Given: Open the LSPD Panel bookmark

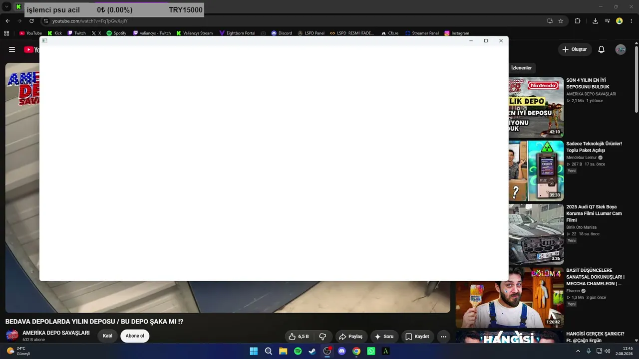Looking at the screenshot, I should pyautogui.click(x=311, y=33).
